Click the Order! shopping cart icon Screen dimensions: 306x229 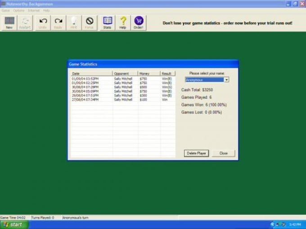coord(139,23)
